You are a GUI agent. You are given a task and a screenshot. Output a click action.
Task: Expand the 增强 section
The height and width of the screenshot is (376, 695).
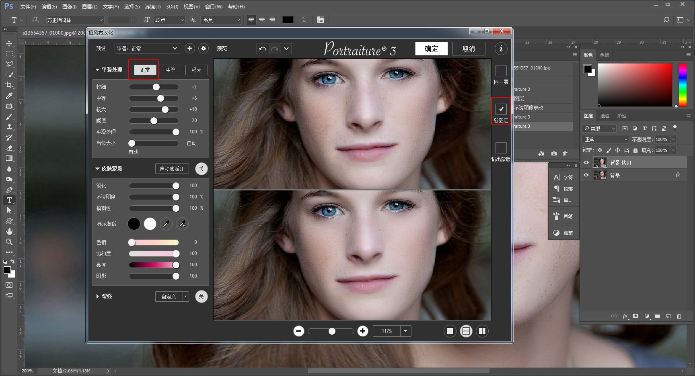click(97, 296)
